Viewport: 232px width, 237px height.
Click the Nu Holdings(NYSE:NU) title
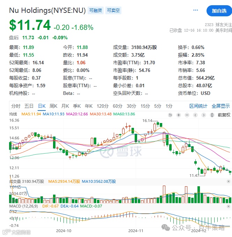click(47, 10)
